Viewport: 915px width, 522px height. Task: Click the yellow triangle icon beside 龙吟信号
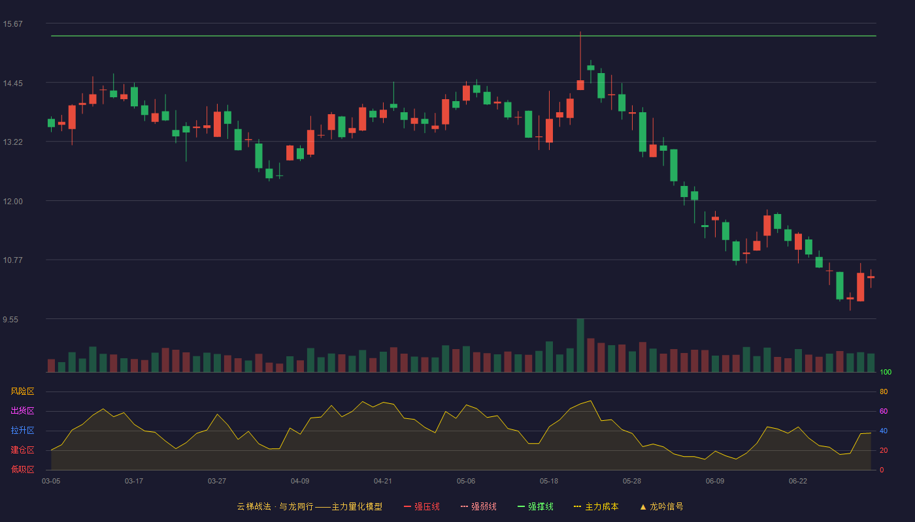643,506
